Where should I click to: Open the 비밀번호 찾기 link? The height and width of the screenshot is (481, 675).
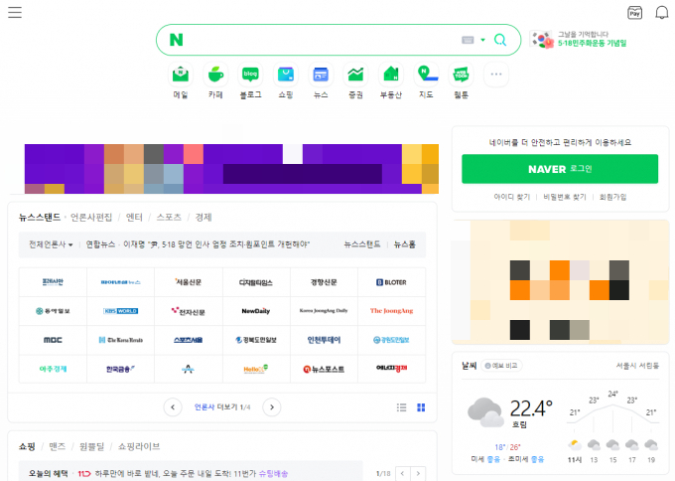565,197
